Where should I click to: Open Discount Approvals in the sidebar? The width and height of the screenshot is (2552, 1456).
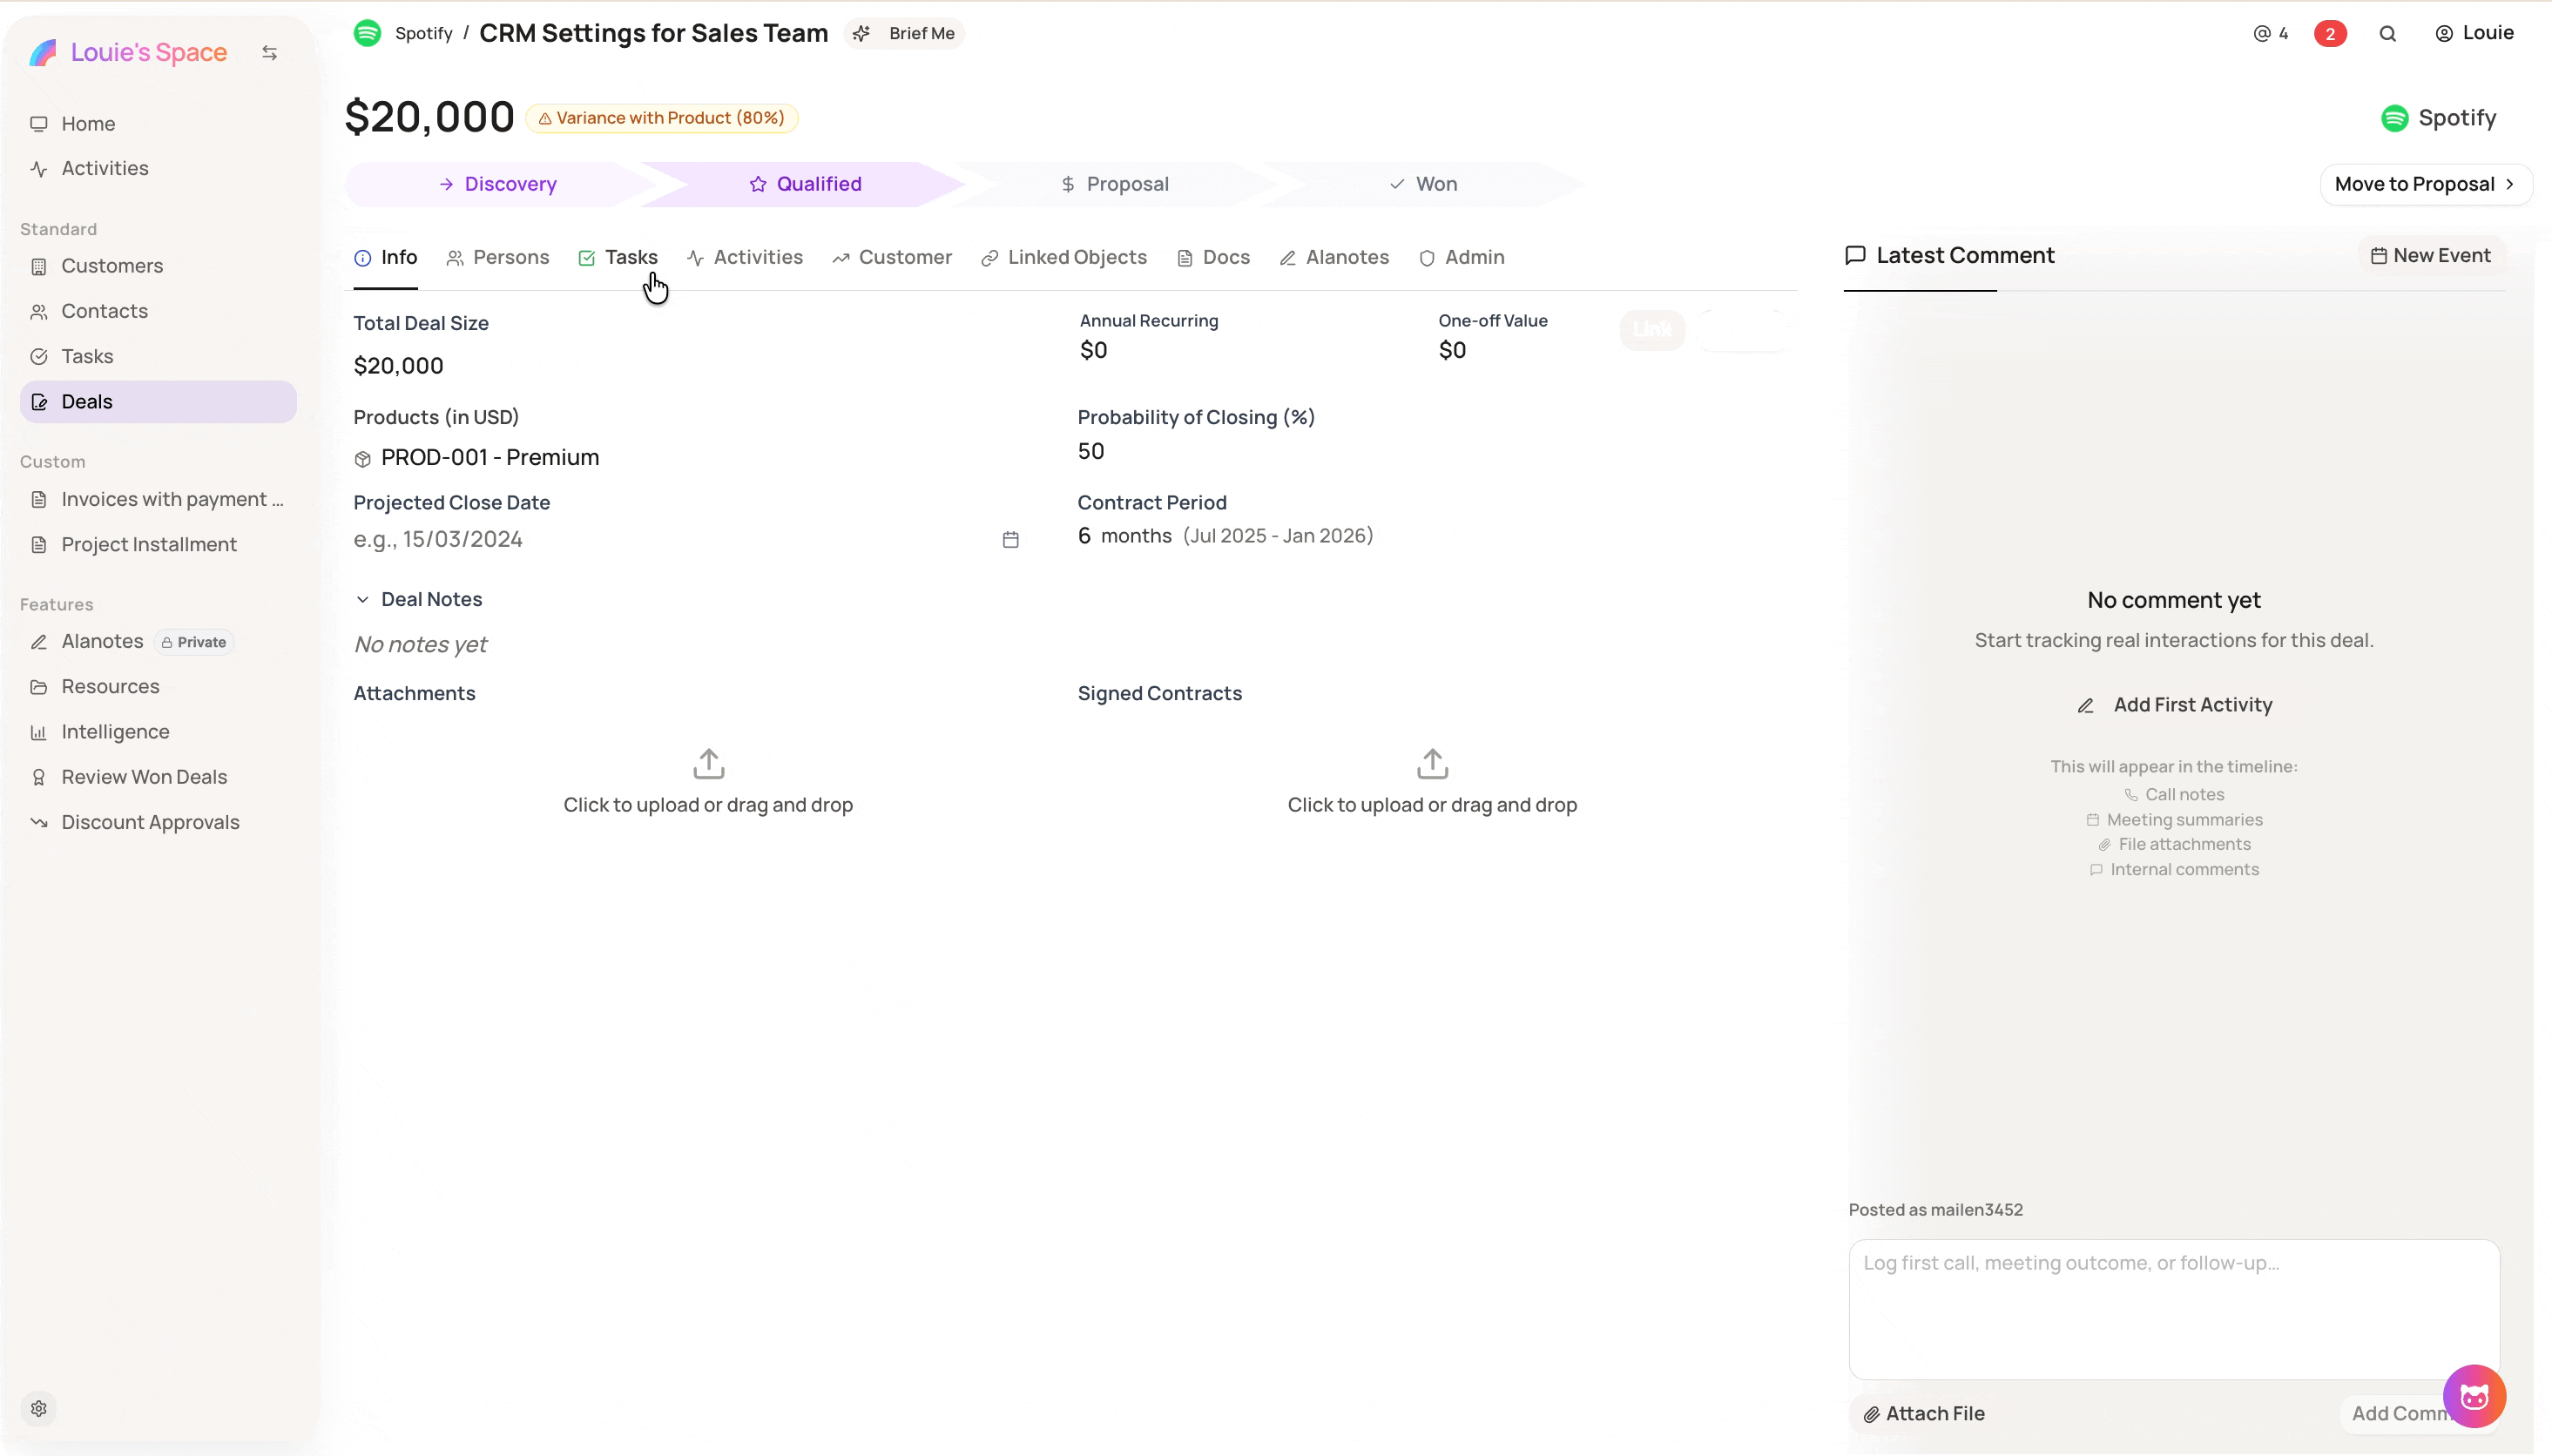coord(158,822)
